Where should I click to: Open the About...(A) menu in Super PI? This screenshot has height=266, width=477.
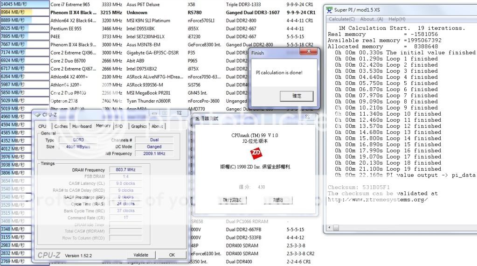[372, 19]
